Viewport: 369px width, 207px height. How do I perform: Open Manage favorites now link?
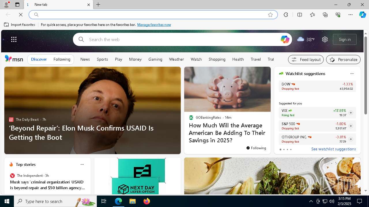(154, 25)
